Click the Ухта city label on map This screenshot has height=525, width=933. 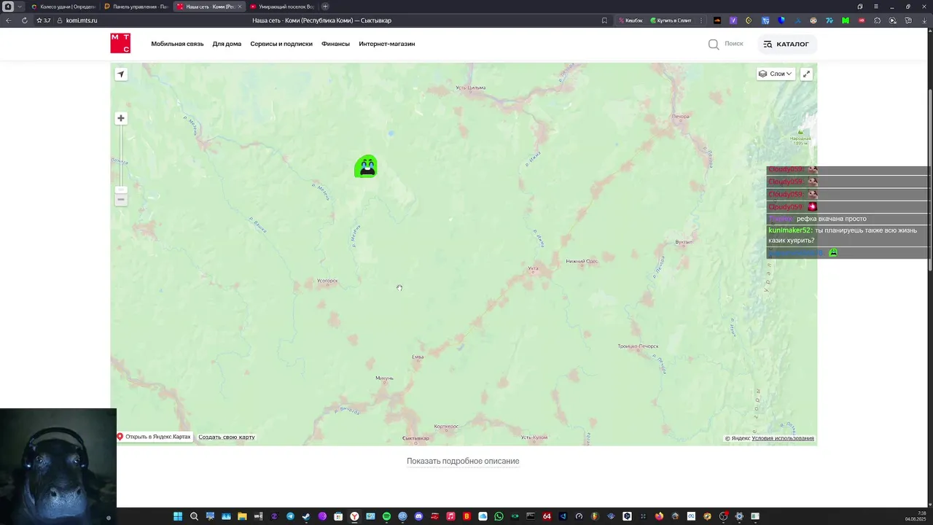[x=534, y=268]
